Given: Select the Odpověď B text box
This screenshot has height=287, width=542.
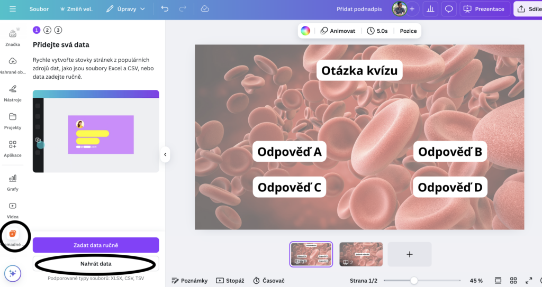Looking at the screenshot, I should click(450, 151).
